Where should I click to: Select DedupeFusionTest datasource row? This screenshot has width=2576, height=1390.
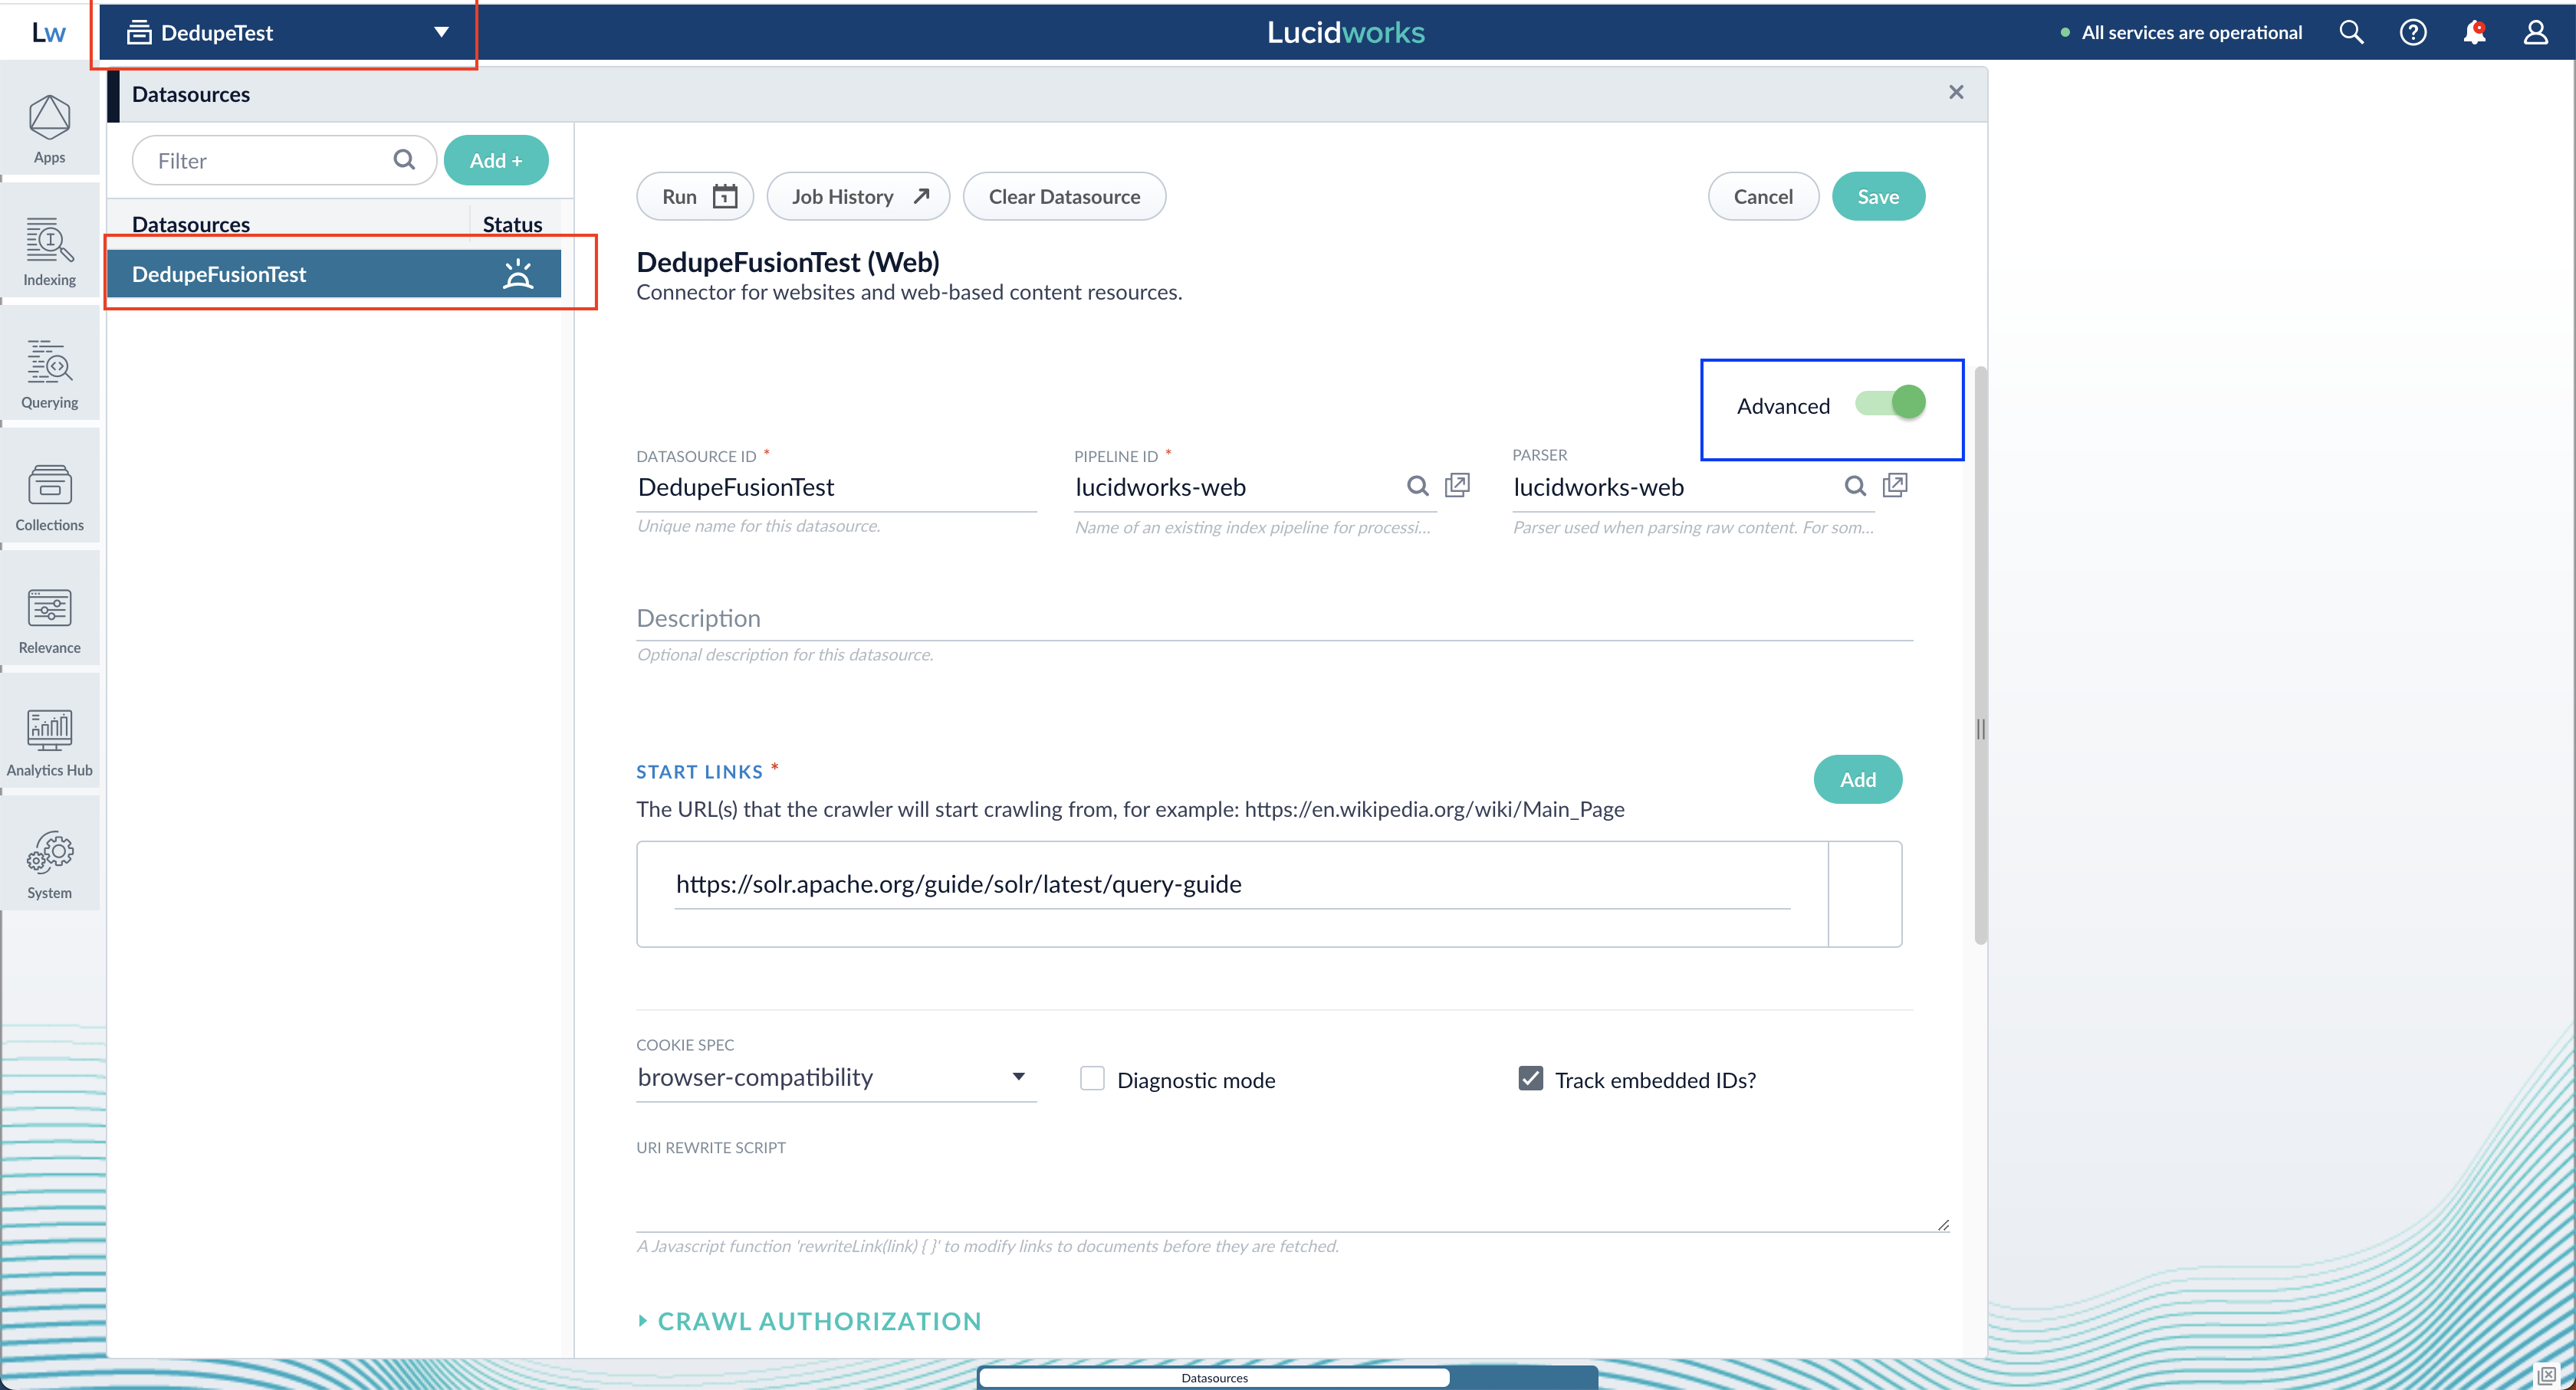333,274
